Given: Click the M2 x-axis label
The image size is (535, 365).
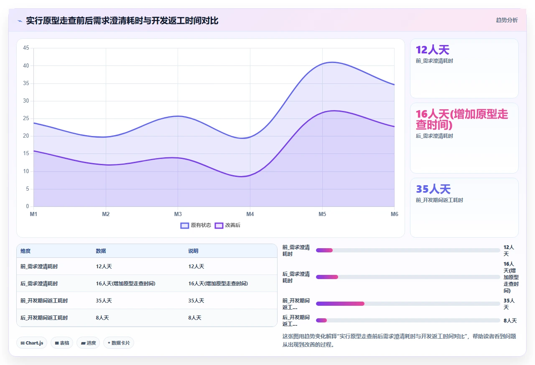Looking at the screenshot, I should tap(106, 214).
